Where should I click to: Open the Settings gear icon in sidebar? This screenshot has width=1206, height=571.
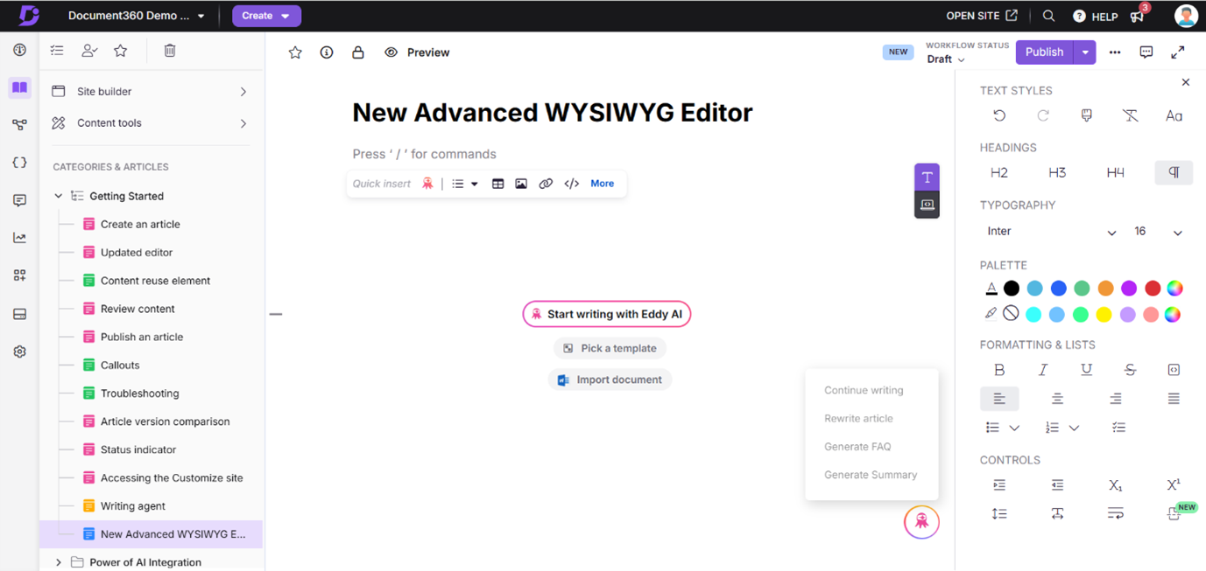tap(19, 352)
